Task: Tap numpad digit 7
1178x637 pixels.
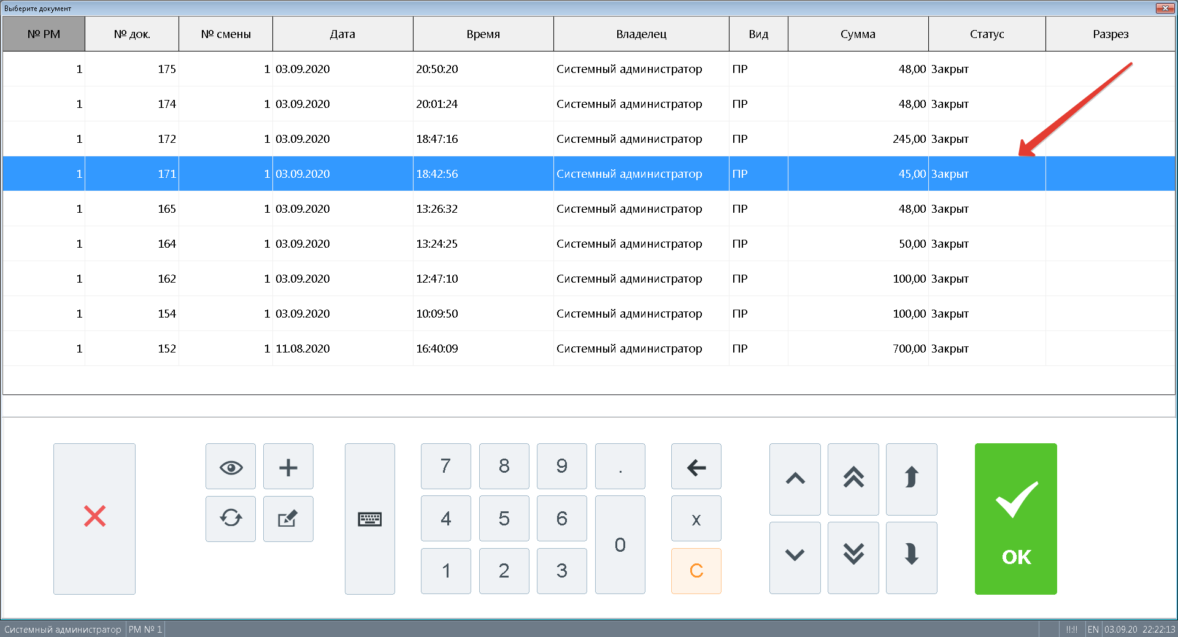Action: pos(446,467)
